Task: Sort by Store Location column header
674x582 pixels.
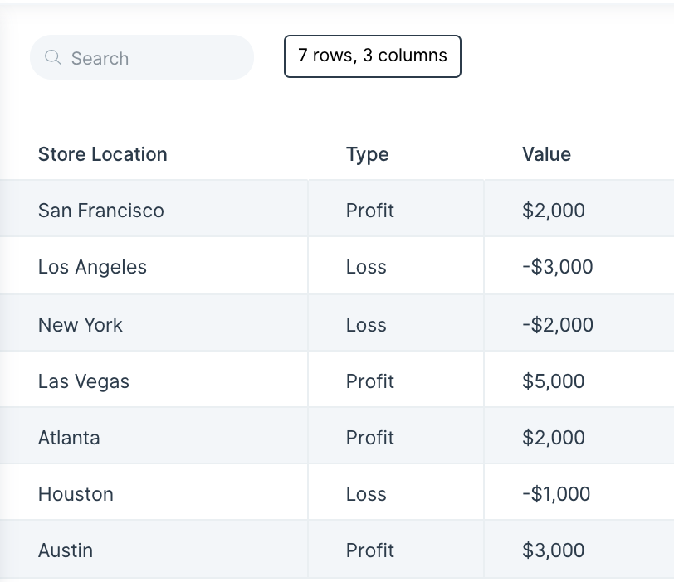Action: click(102, 154)
